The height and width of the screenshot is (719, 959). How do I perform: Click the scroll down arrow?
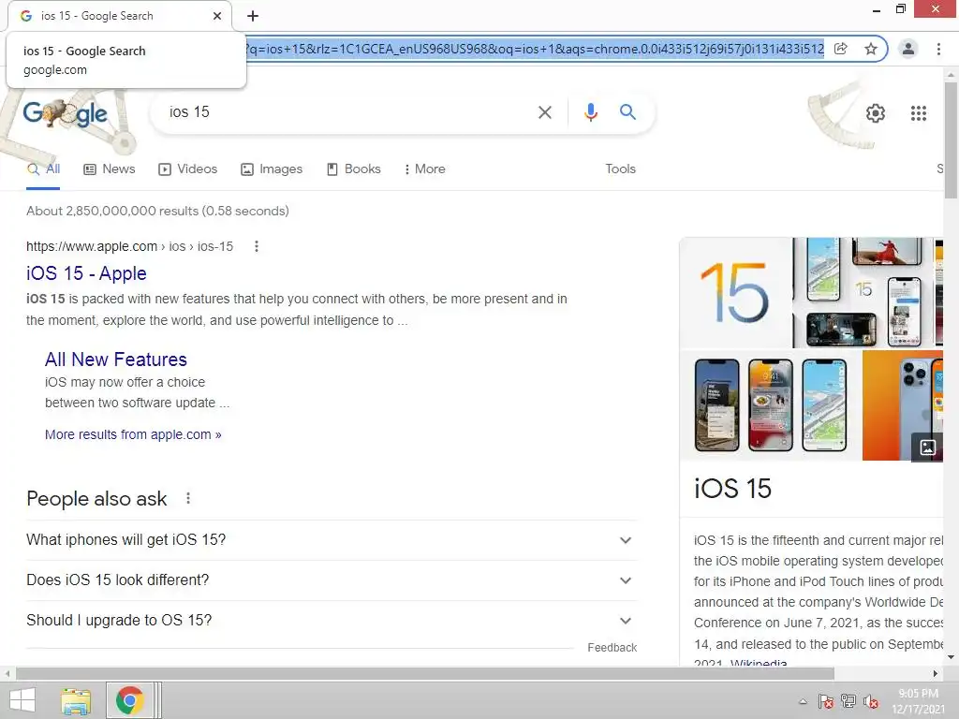[x=951, y=657]
